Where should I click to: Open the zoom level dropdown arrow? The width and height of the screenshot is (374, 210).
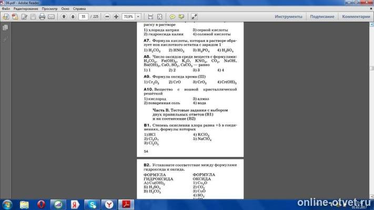coord(138,17)
